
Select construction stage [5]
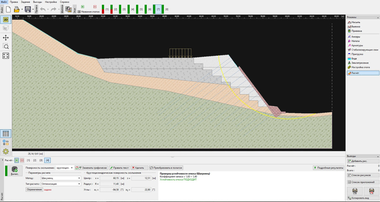pyautogui.click(x=140, y=9)
